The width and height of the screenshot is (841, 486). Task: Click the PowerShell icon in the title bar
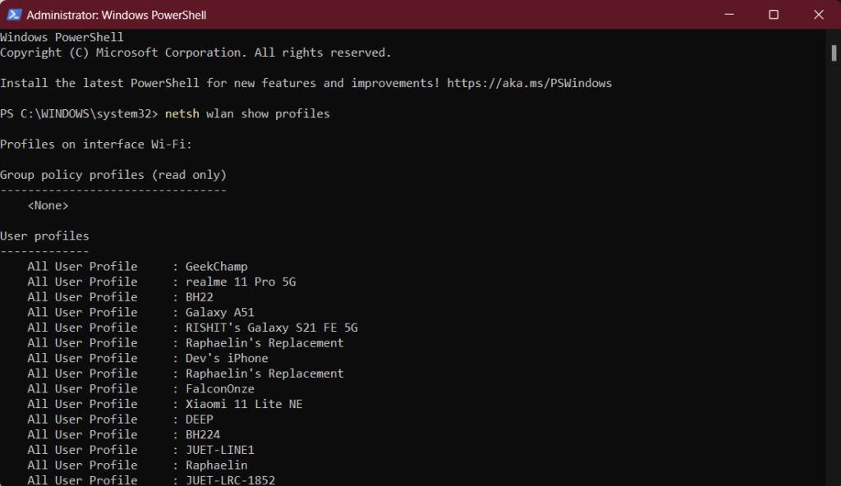[14, 15]
